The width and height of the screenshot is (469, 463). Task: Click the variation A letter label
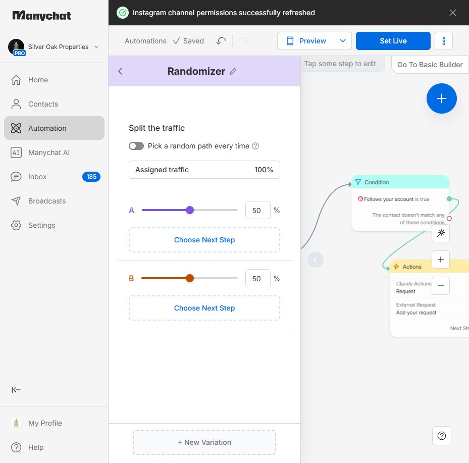131,210
